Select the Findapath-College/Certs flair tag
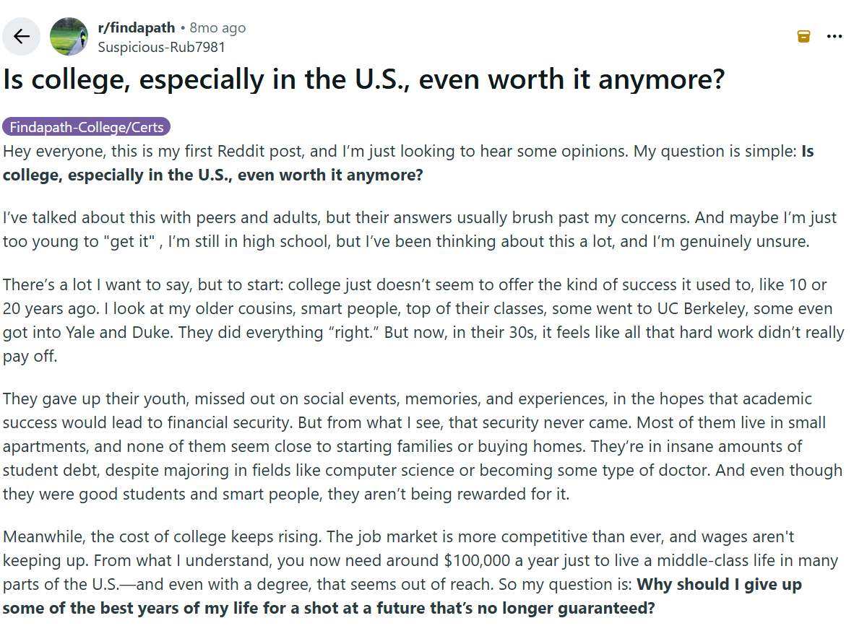The height and width of the screenshot is (631, 854). point(87,126)
